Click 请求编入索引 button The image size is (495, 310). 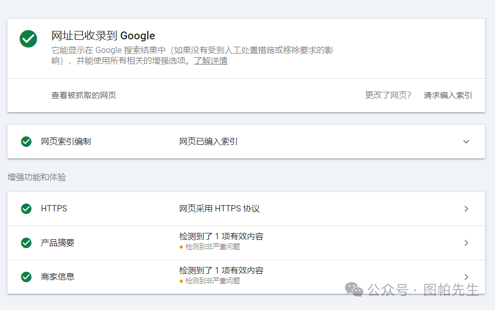point(448,95)
